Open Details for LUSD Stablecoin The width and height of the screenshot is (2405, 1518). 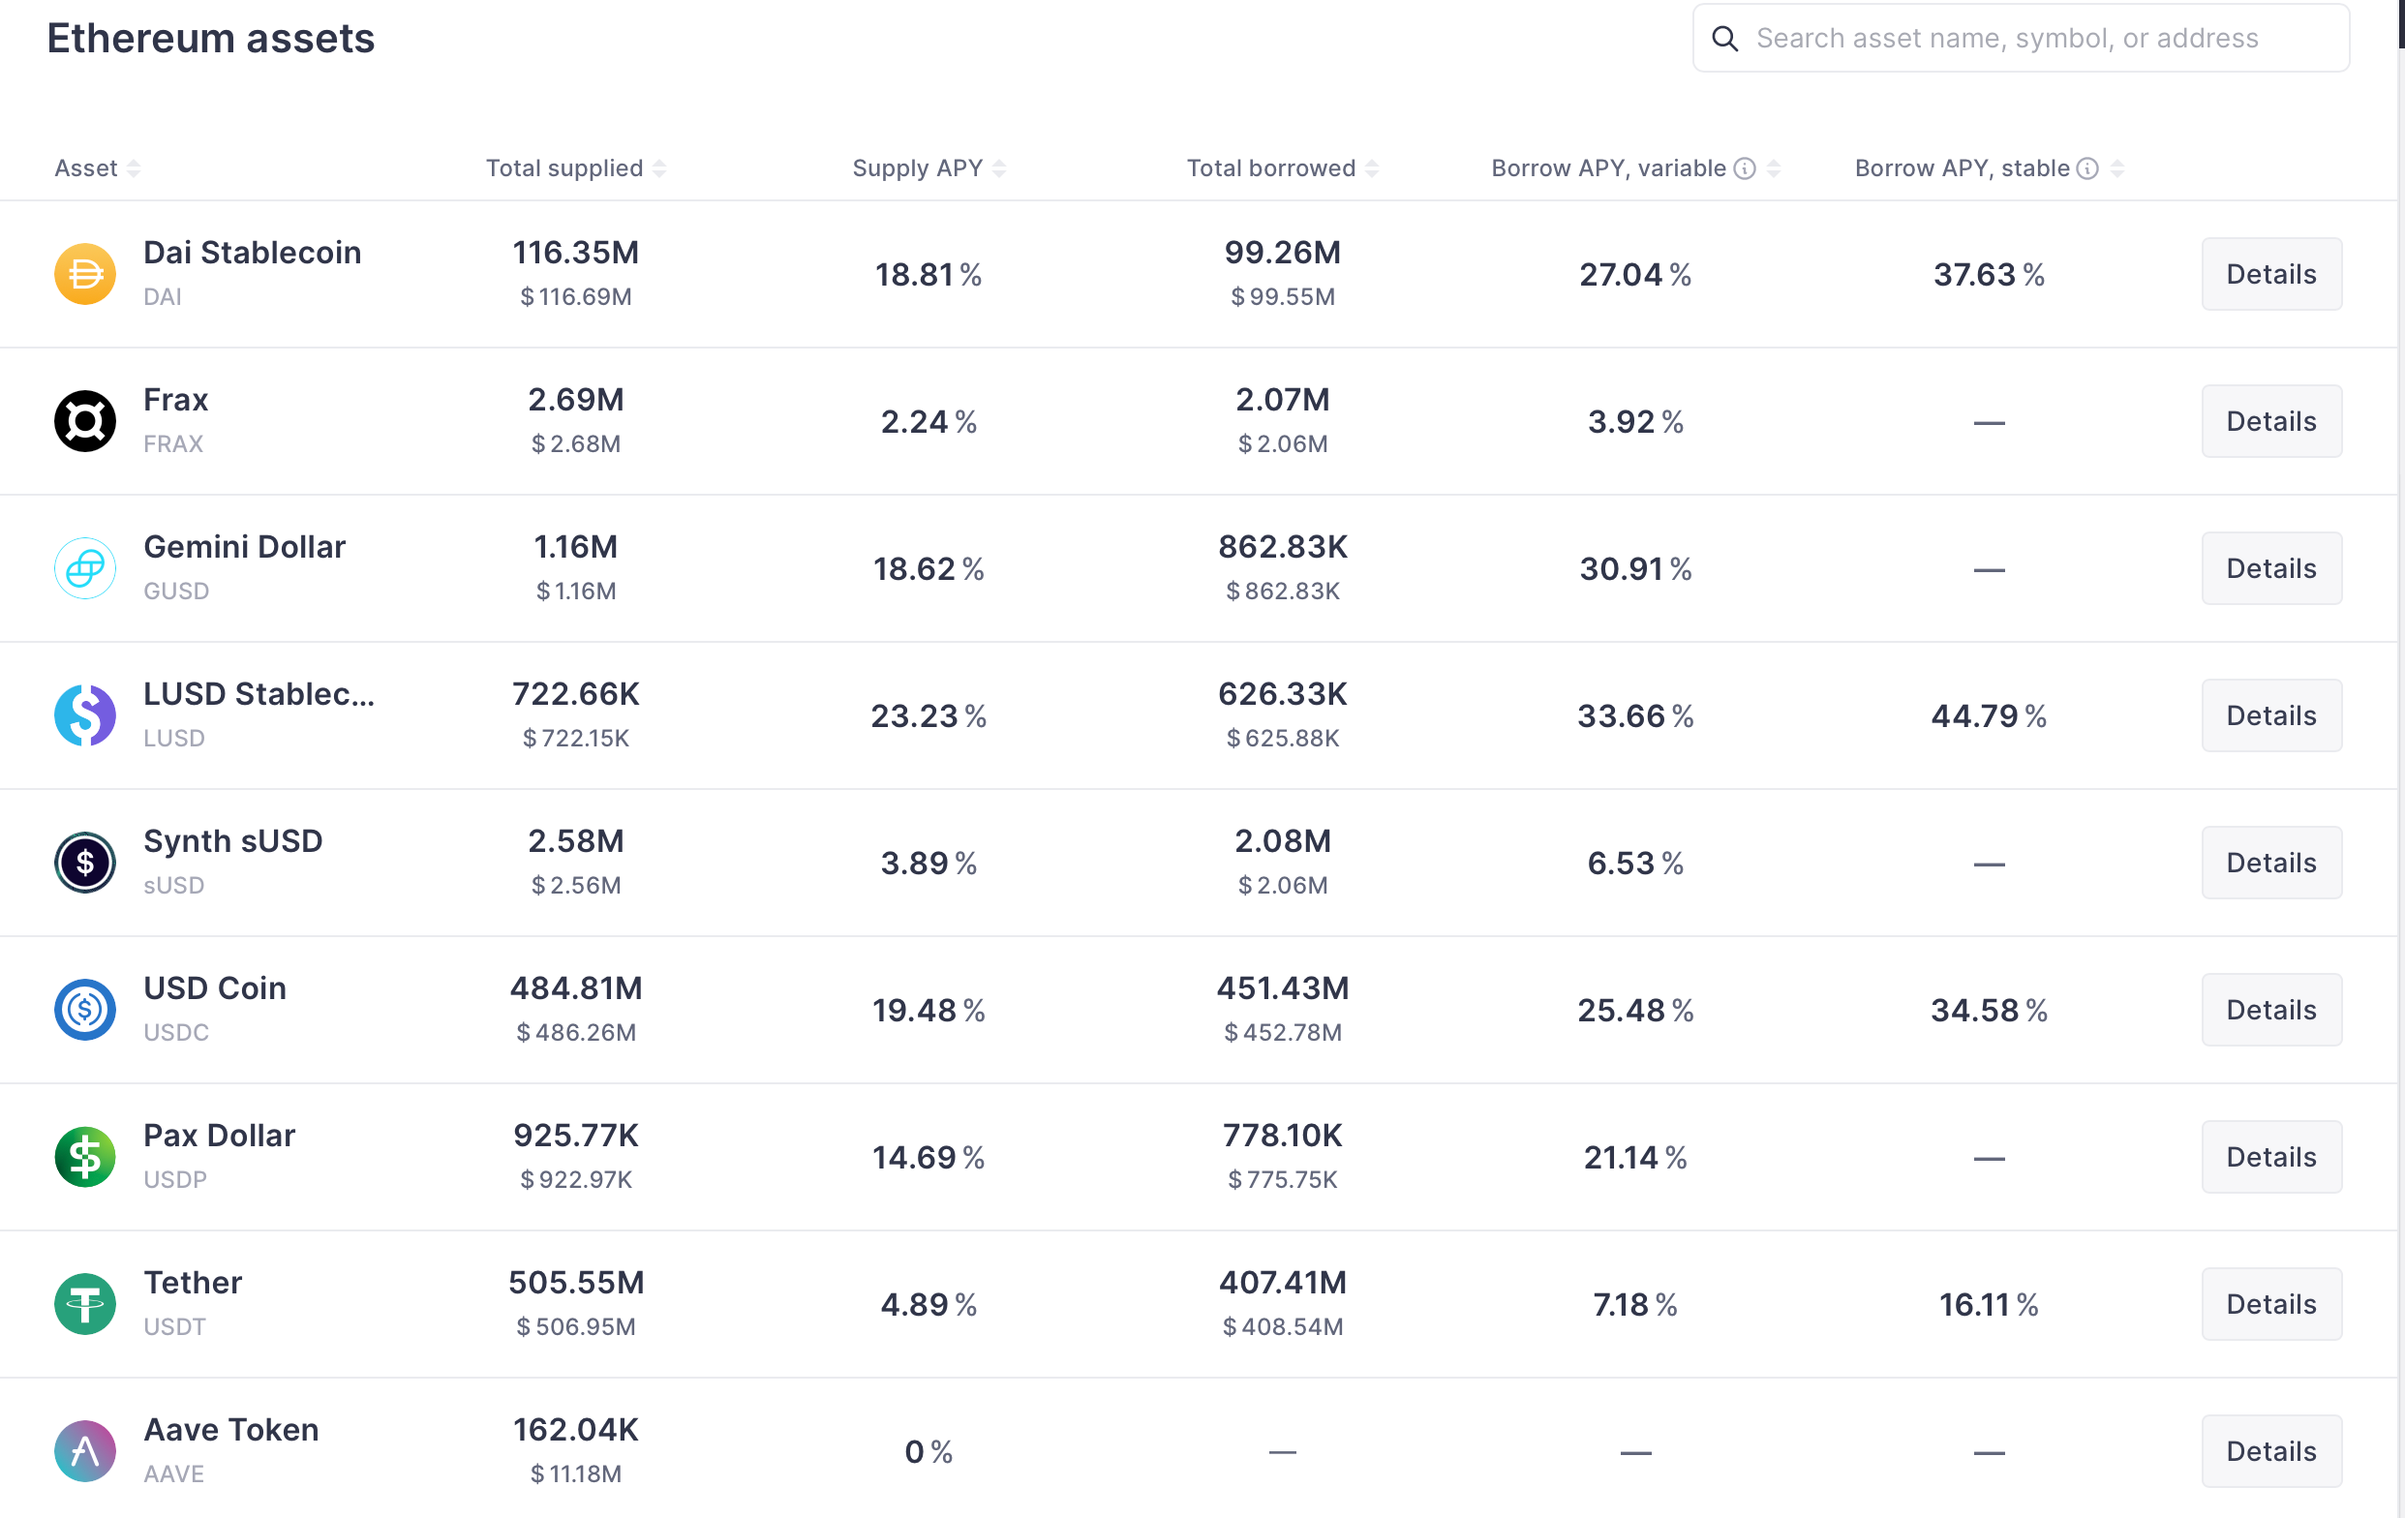[x=2271, y=715]
